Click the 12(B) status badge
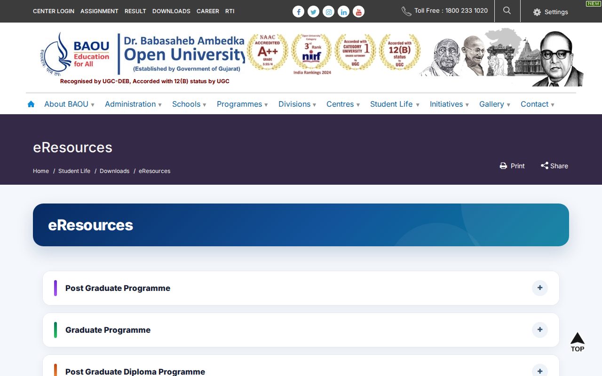602x376 pixels. click(400, 52)
